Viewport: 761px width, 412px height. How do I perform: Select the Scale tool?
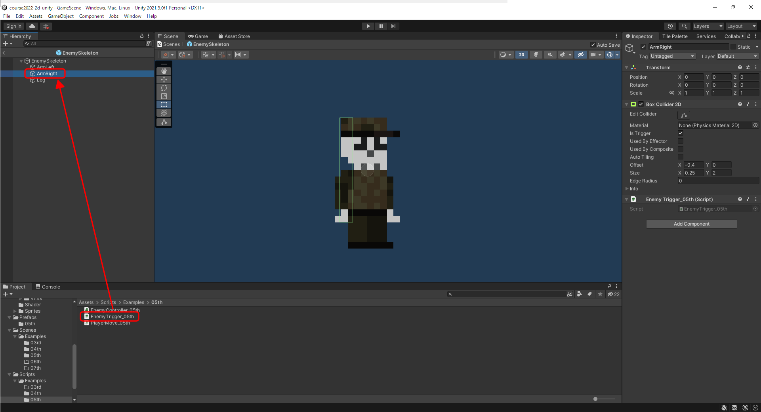click(164, 96)
